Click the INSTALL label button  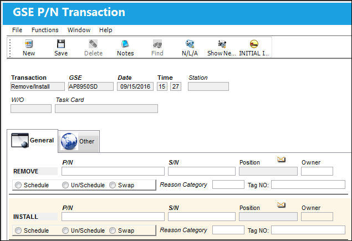35,217
